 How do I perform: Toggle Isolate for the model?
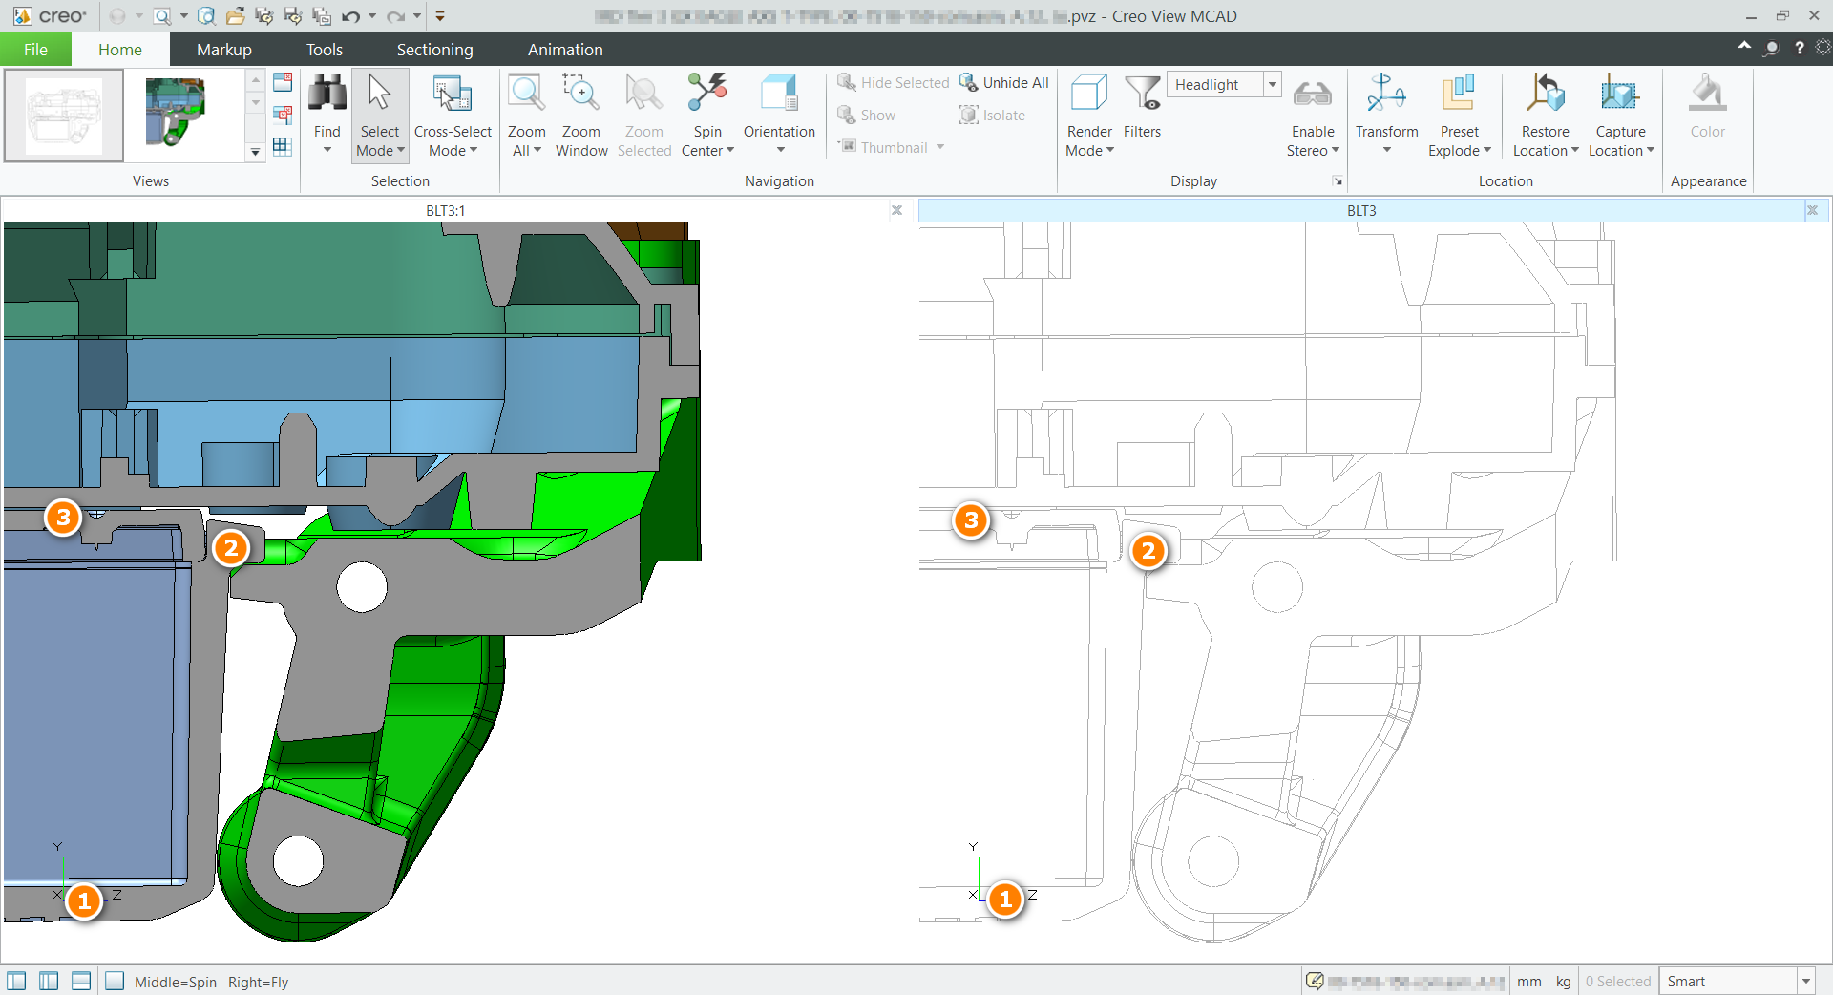tap(992, 115)
